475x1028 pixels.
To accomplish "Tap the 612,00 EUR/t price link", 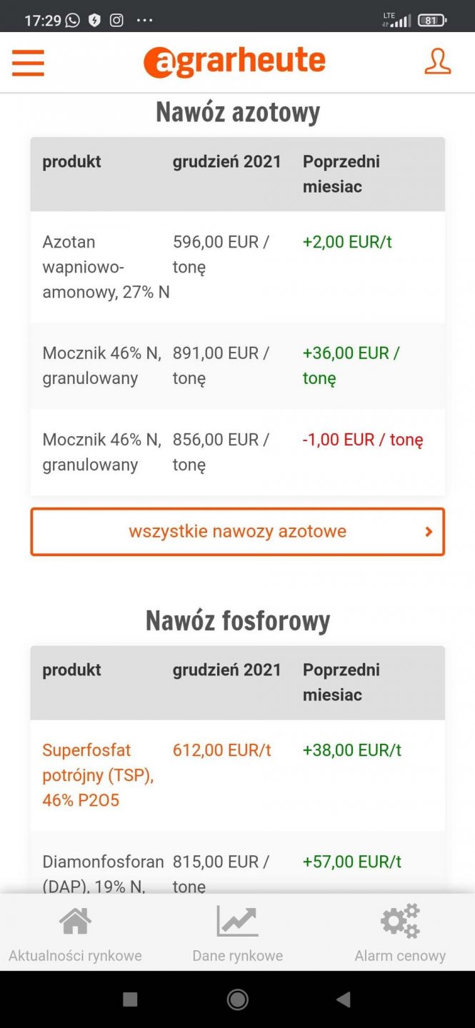I will pos(221,750).
